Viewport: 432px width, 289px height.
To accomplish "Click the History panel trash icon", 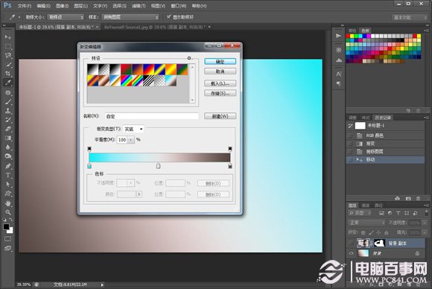I will [x=419, y=198].
